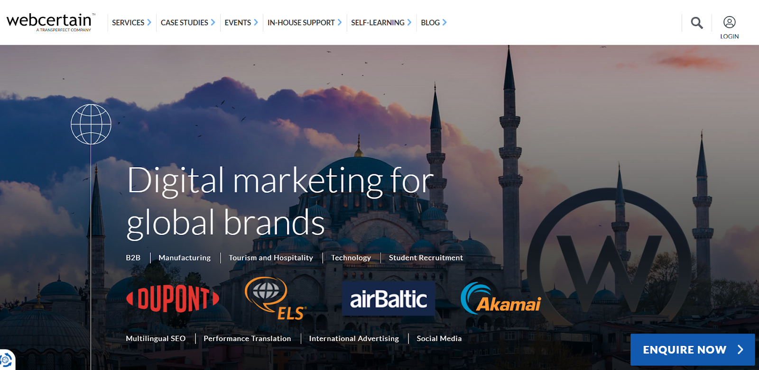Open the In-House Support menu
759x370 pixels.
click(305, 22)
